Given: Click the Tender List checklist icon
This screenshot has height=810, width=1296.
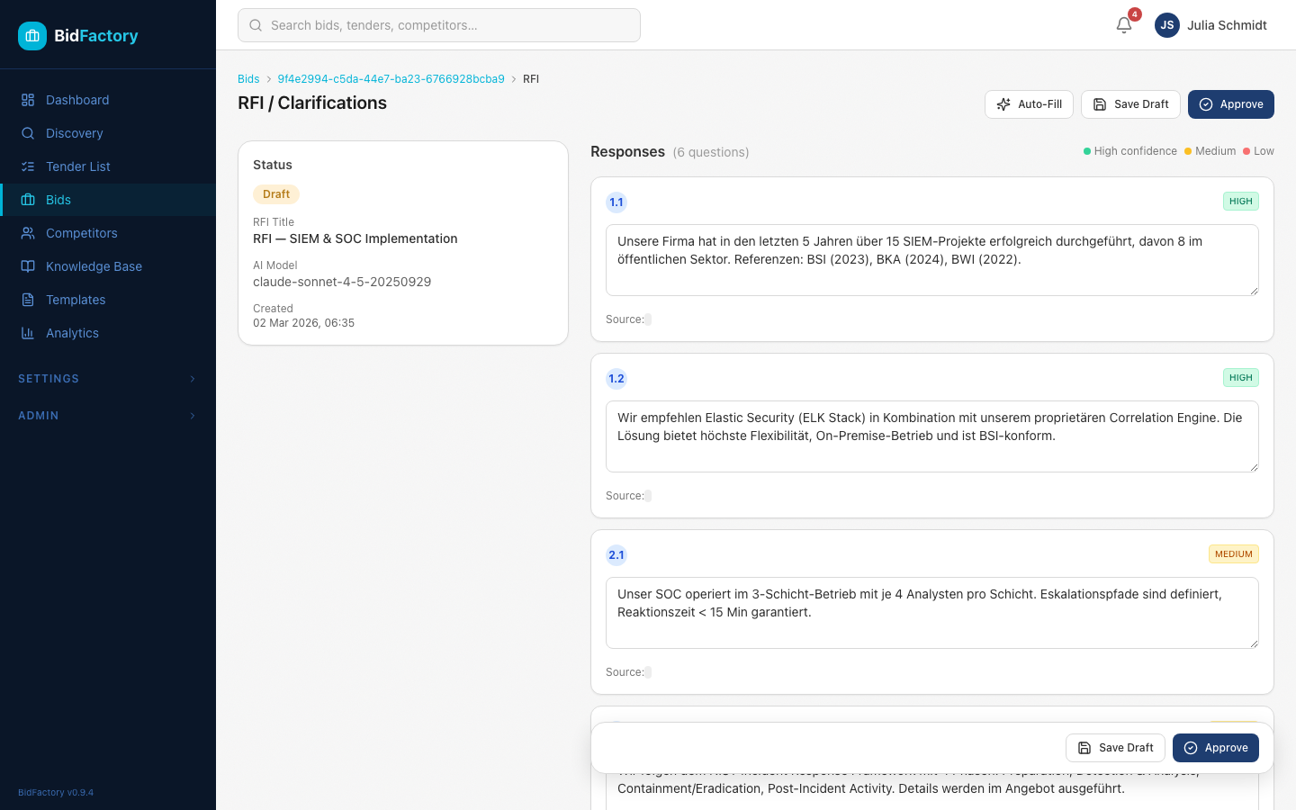Looking at the screenshot, I should (28, 166).
